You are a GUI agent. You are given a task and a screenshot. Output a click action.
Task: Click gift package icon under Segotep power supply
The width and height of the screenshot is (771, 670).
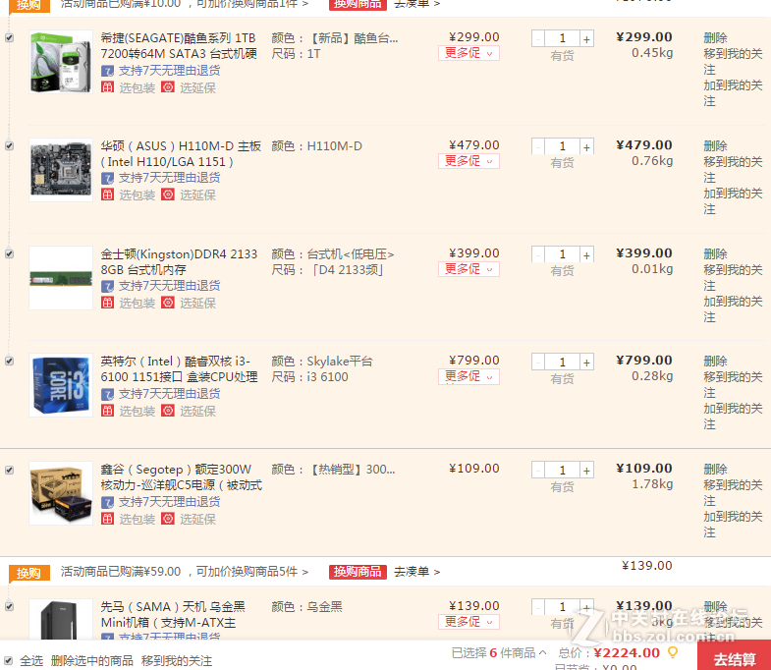coord(107,519)
